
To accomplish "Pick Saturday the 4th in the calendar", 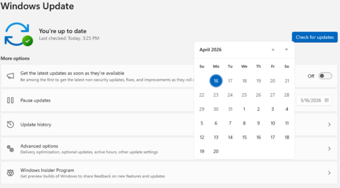I will tap(287, 109).
